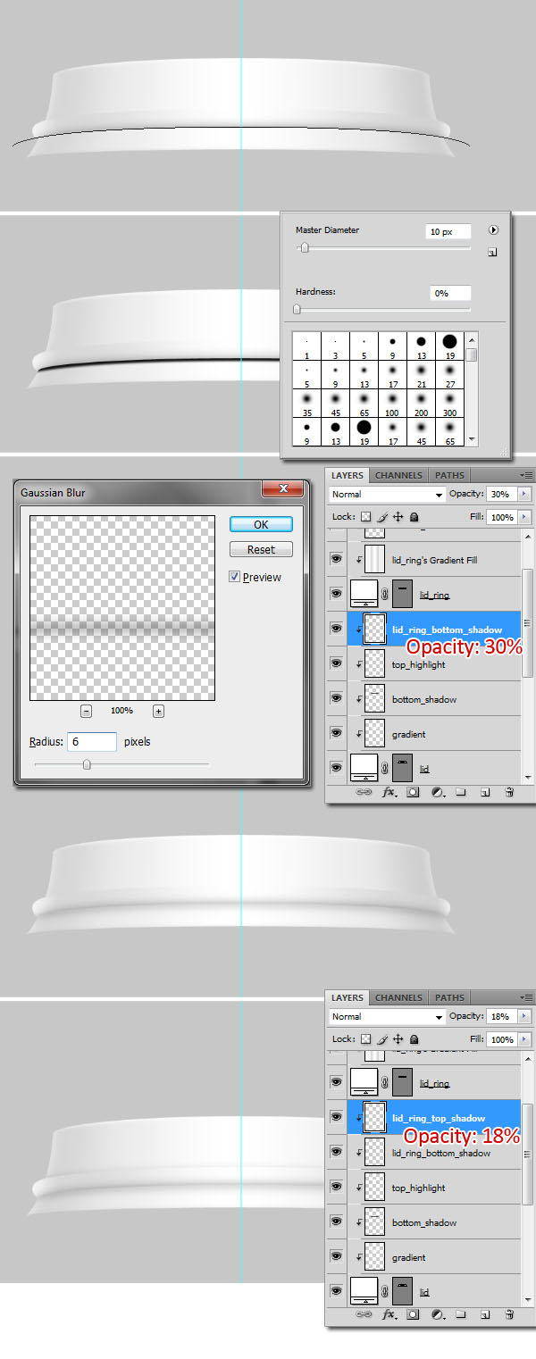The width and height of the screenshot is (536, 1359).
Task: Confirm Gaussian Blur with OK
Action: coord(261,524)
